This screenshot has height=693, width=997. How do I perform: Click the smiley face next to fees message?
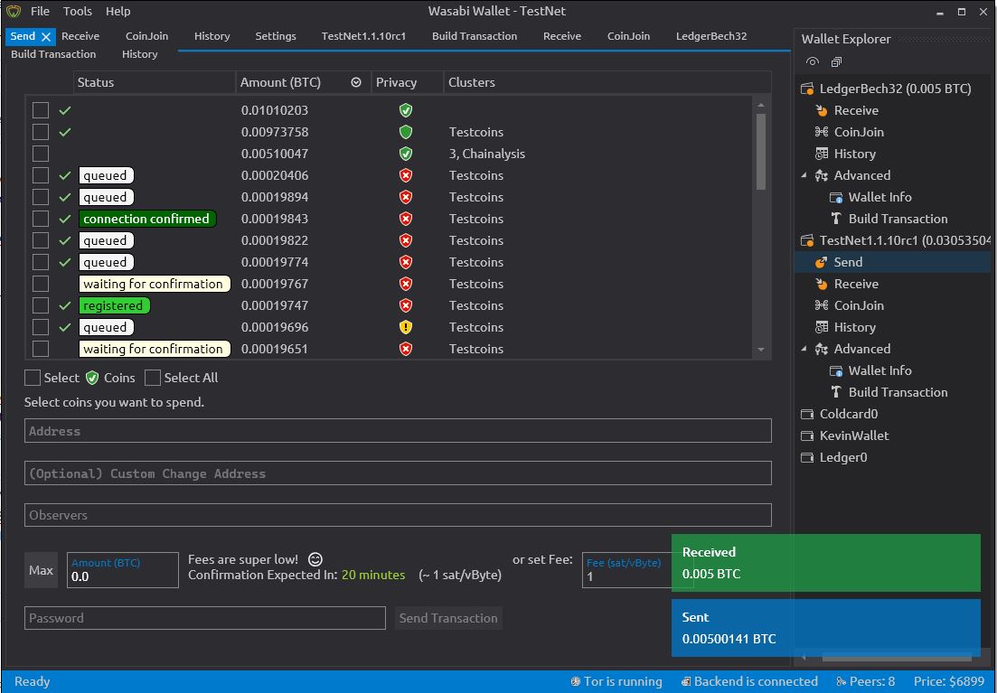coord(315,559)
